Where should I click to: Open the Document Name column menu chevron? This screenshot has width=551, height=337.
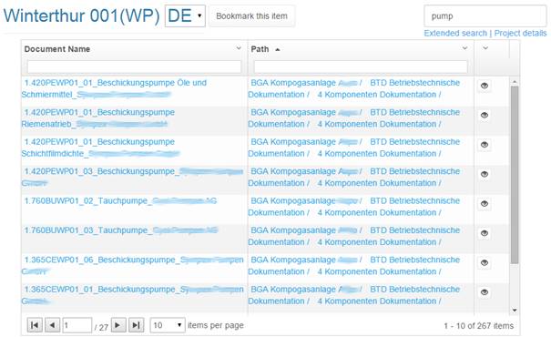(x=239, y=48)
